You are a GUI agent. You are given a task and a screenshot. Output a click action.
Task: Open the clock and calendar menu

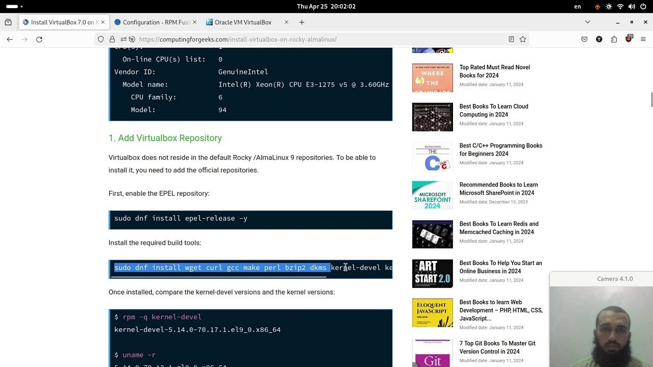click(x=326, y=6)
